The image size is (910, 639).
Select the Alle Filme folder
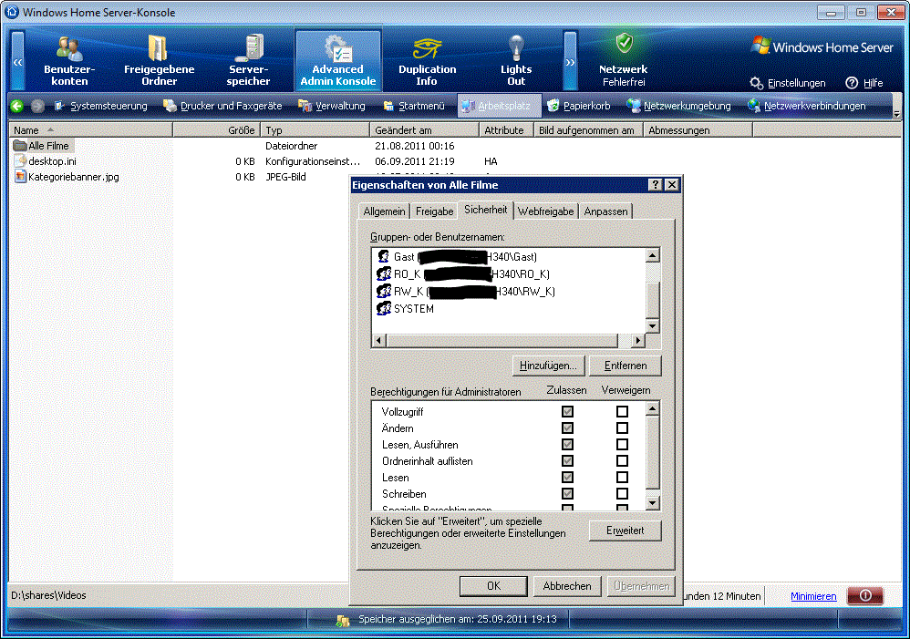42,146
